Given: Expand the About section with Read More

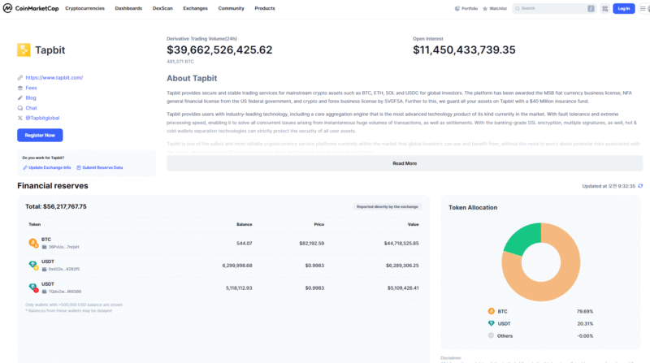Looking at the screenshot, I should tap(404, 163).
